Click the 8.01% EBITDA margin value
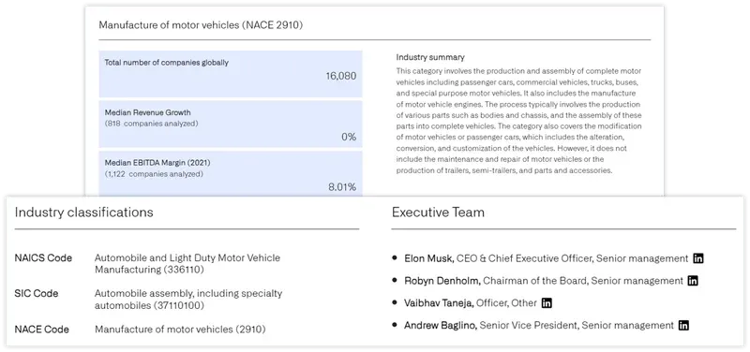Screen dimensions: 750x352 coord(342,187)
